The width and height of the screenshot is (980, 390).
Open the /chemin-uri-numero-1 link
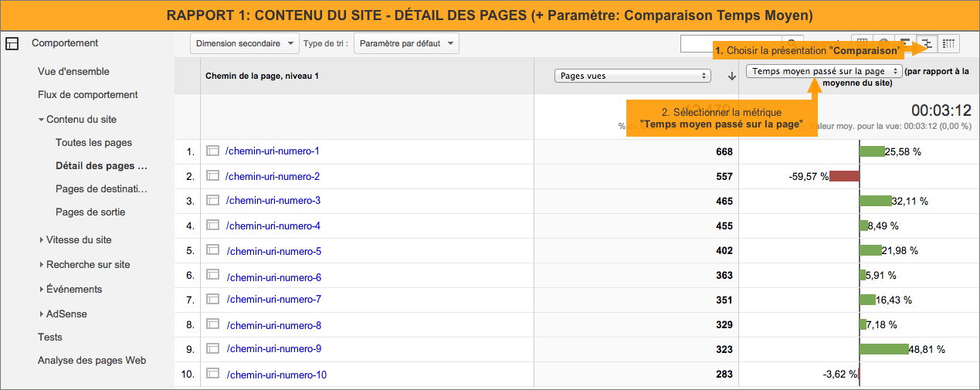(273, 151)
